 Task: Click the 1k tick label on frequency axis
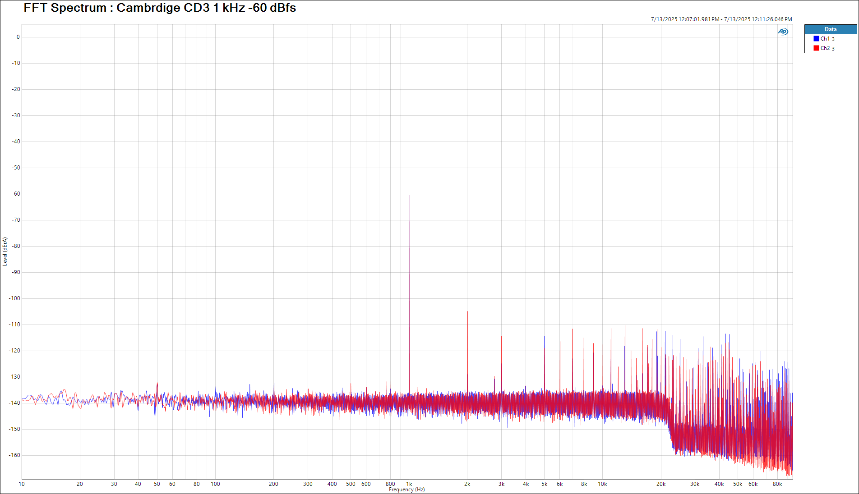coord(409,484)
